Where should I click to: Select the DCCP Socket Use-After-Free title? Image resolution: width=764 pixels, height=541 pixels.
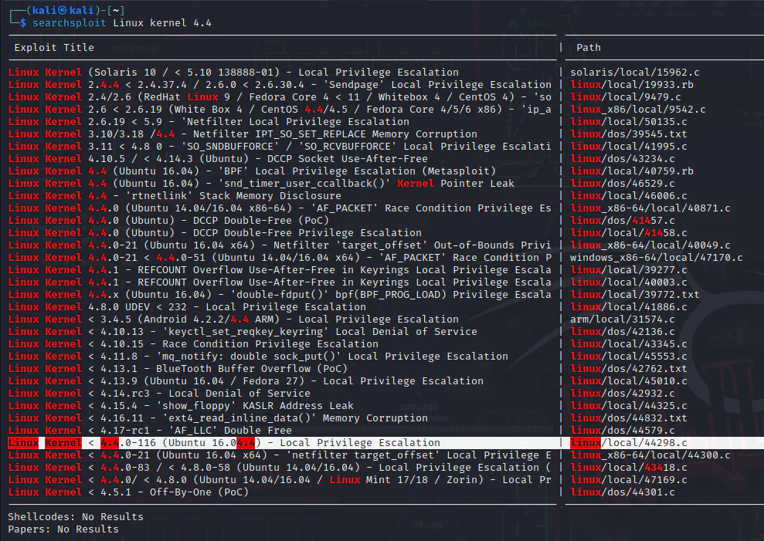point(218,159)
